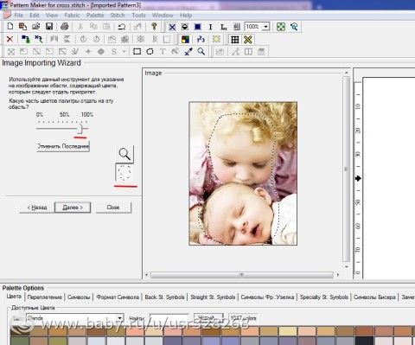Open the File menu
Viewport: 415px width, 345px height.
point(18,16)
